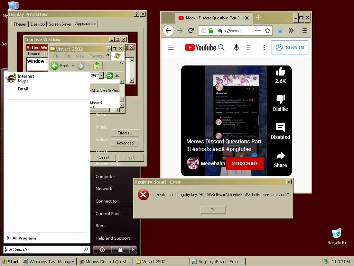
Task: Expand shutdown options arrow in start menu
Action: tap(133, 250)
